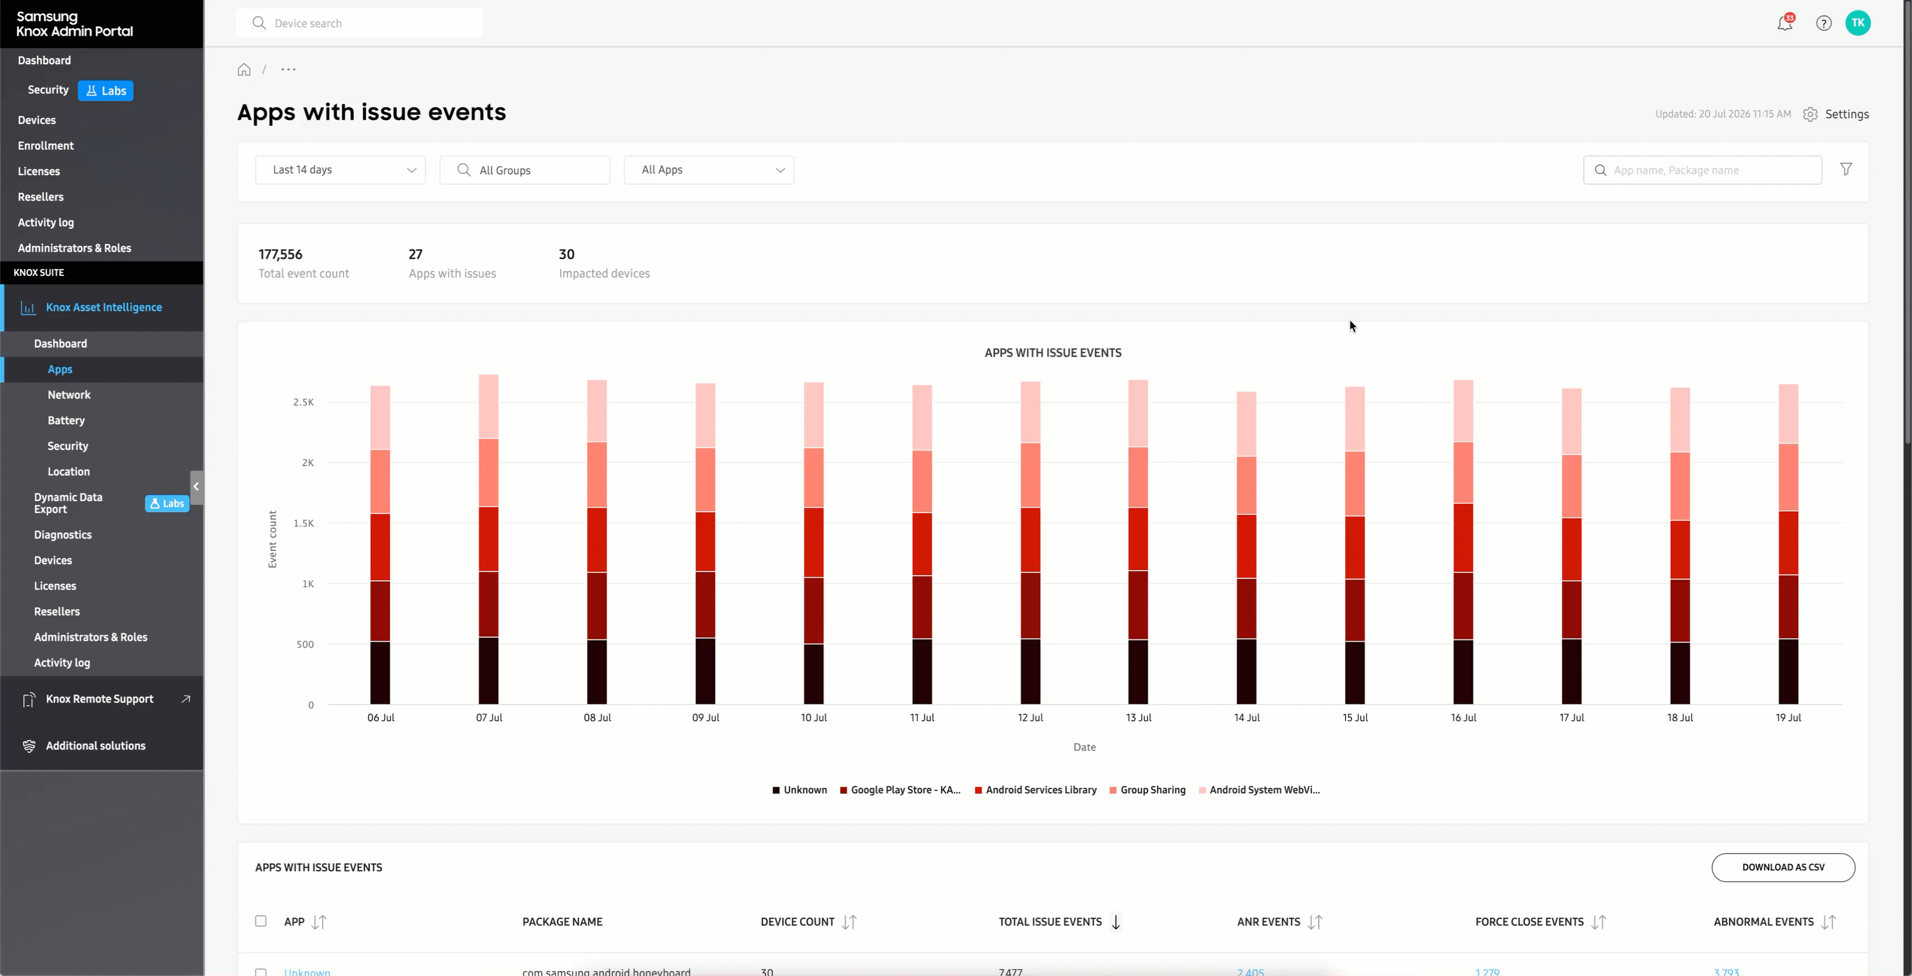Sort by ANR EVENTS arrows
1912x976 pixels.
click(x=1315, y=922)
